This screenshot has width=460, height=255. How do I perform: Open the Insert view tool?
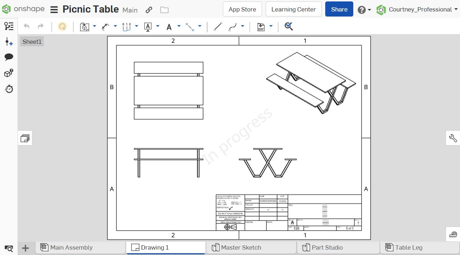[x=85, y=27]
